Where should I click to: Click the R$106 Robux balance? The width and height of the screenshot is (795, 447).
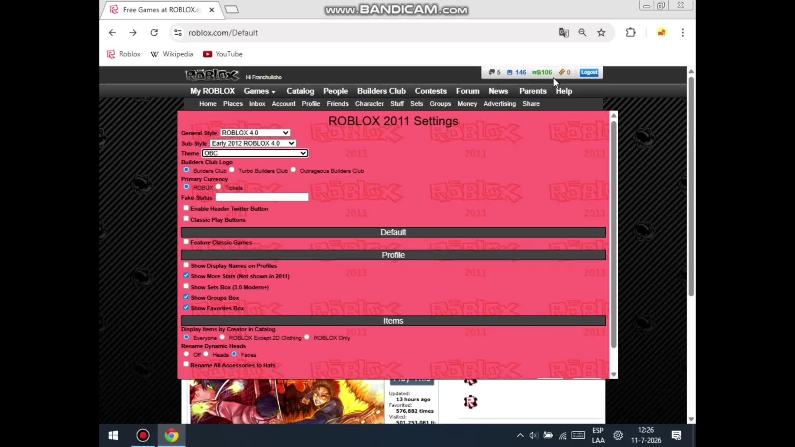pos(542,72)
